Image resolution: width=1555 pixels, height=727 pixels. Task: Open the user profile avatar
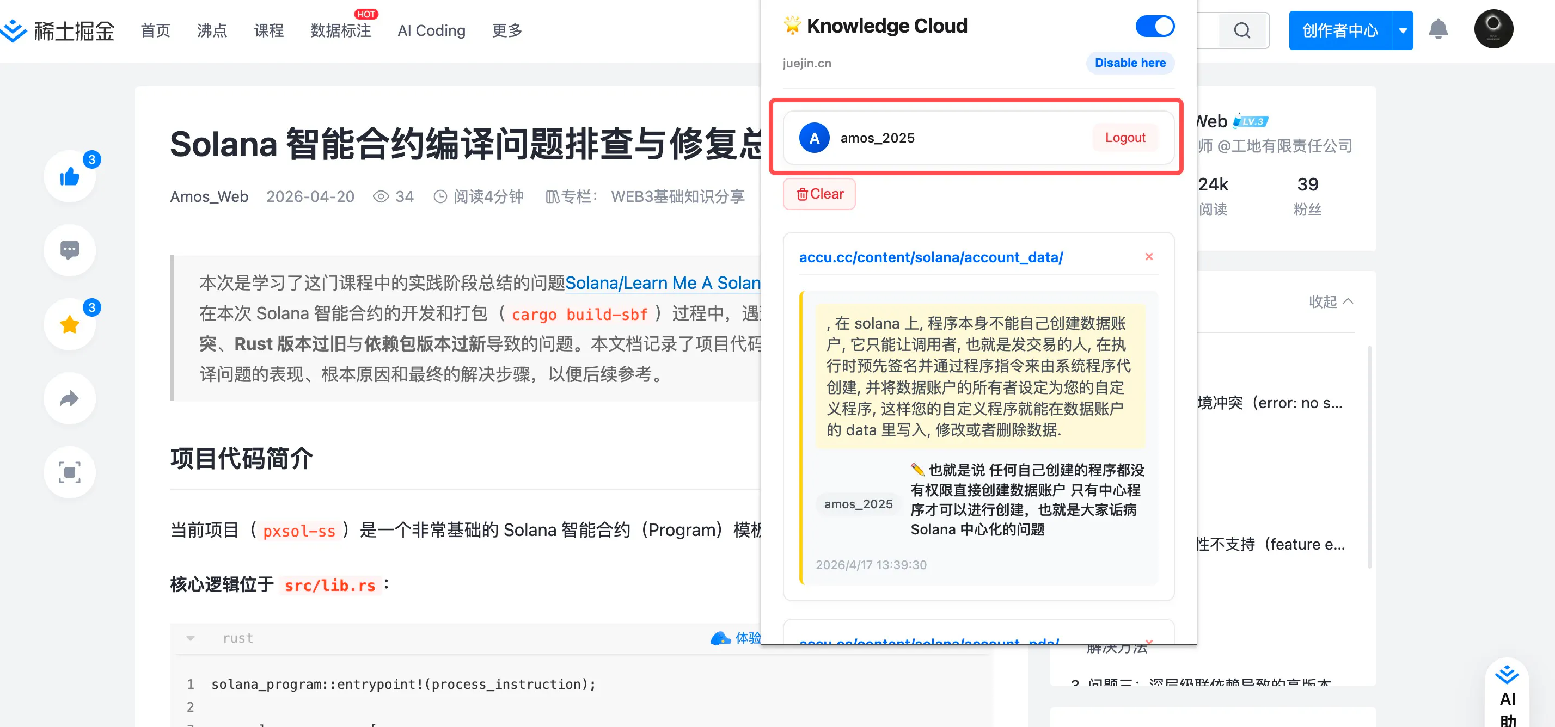1493,29
